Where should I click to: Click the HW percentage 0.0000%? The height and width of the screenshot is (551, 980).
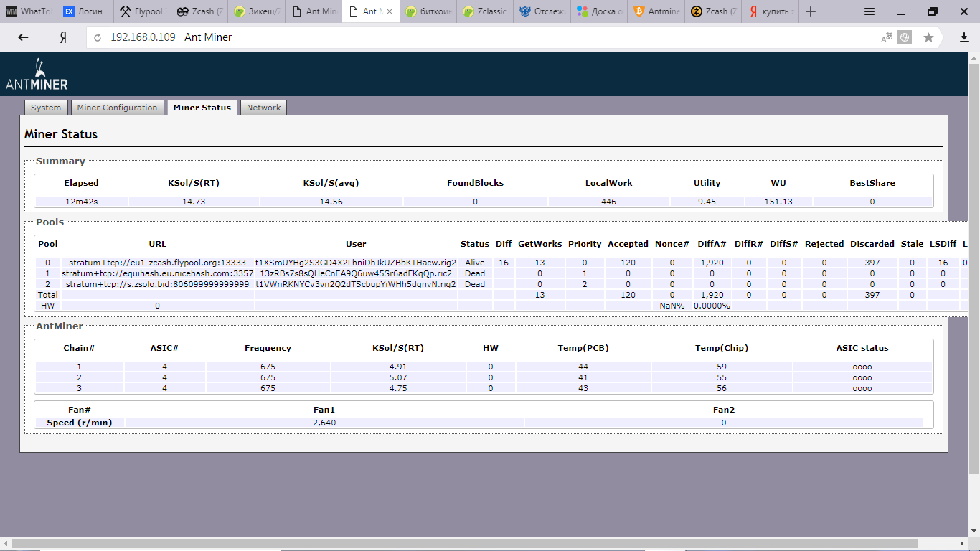point(712,306)
